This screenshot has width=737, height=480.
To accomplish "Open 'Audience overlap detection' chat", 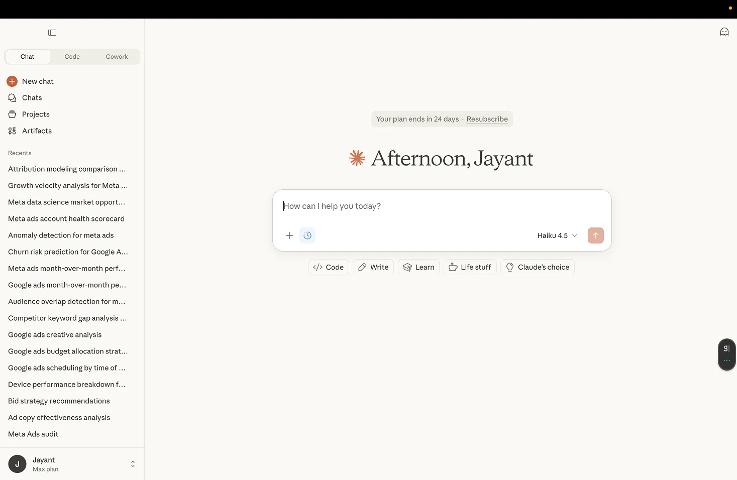I will 68,302.
